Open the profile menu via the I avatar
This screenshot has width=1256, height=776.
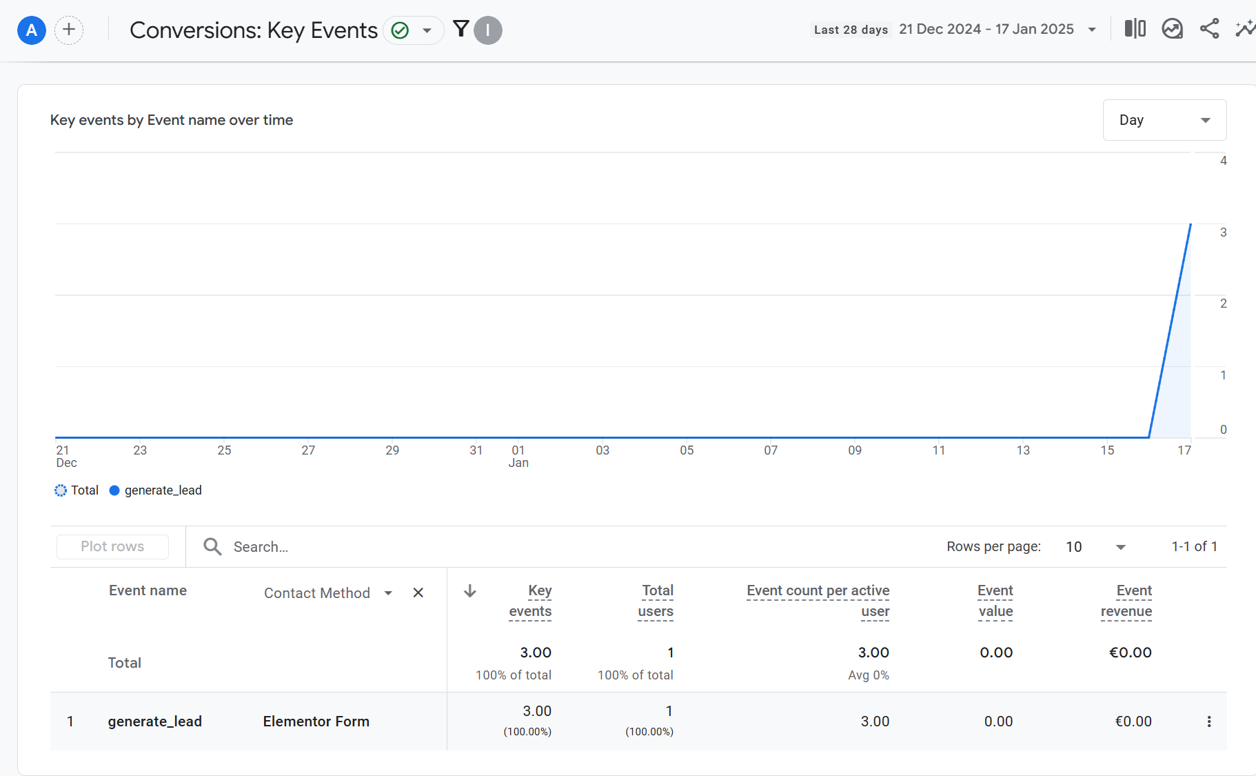(x=488, y=30)
